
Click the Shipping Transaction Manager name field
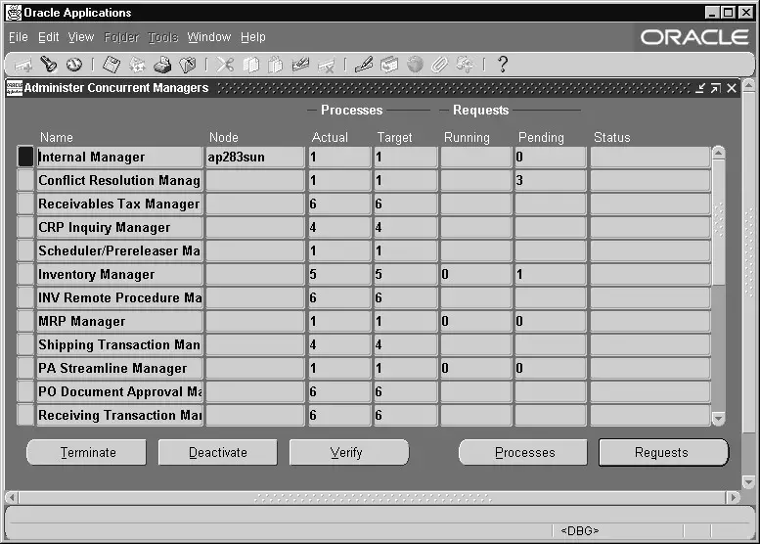coord(119,344)
